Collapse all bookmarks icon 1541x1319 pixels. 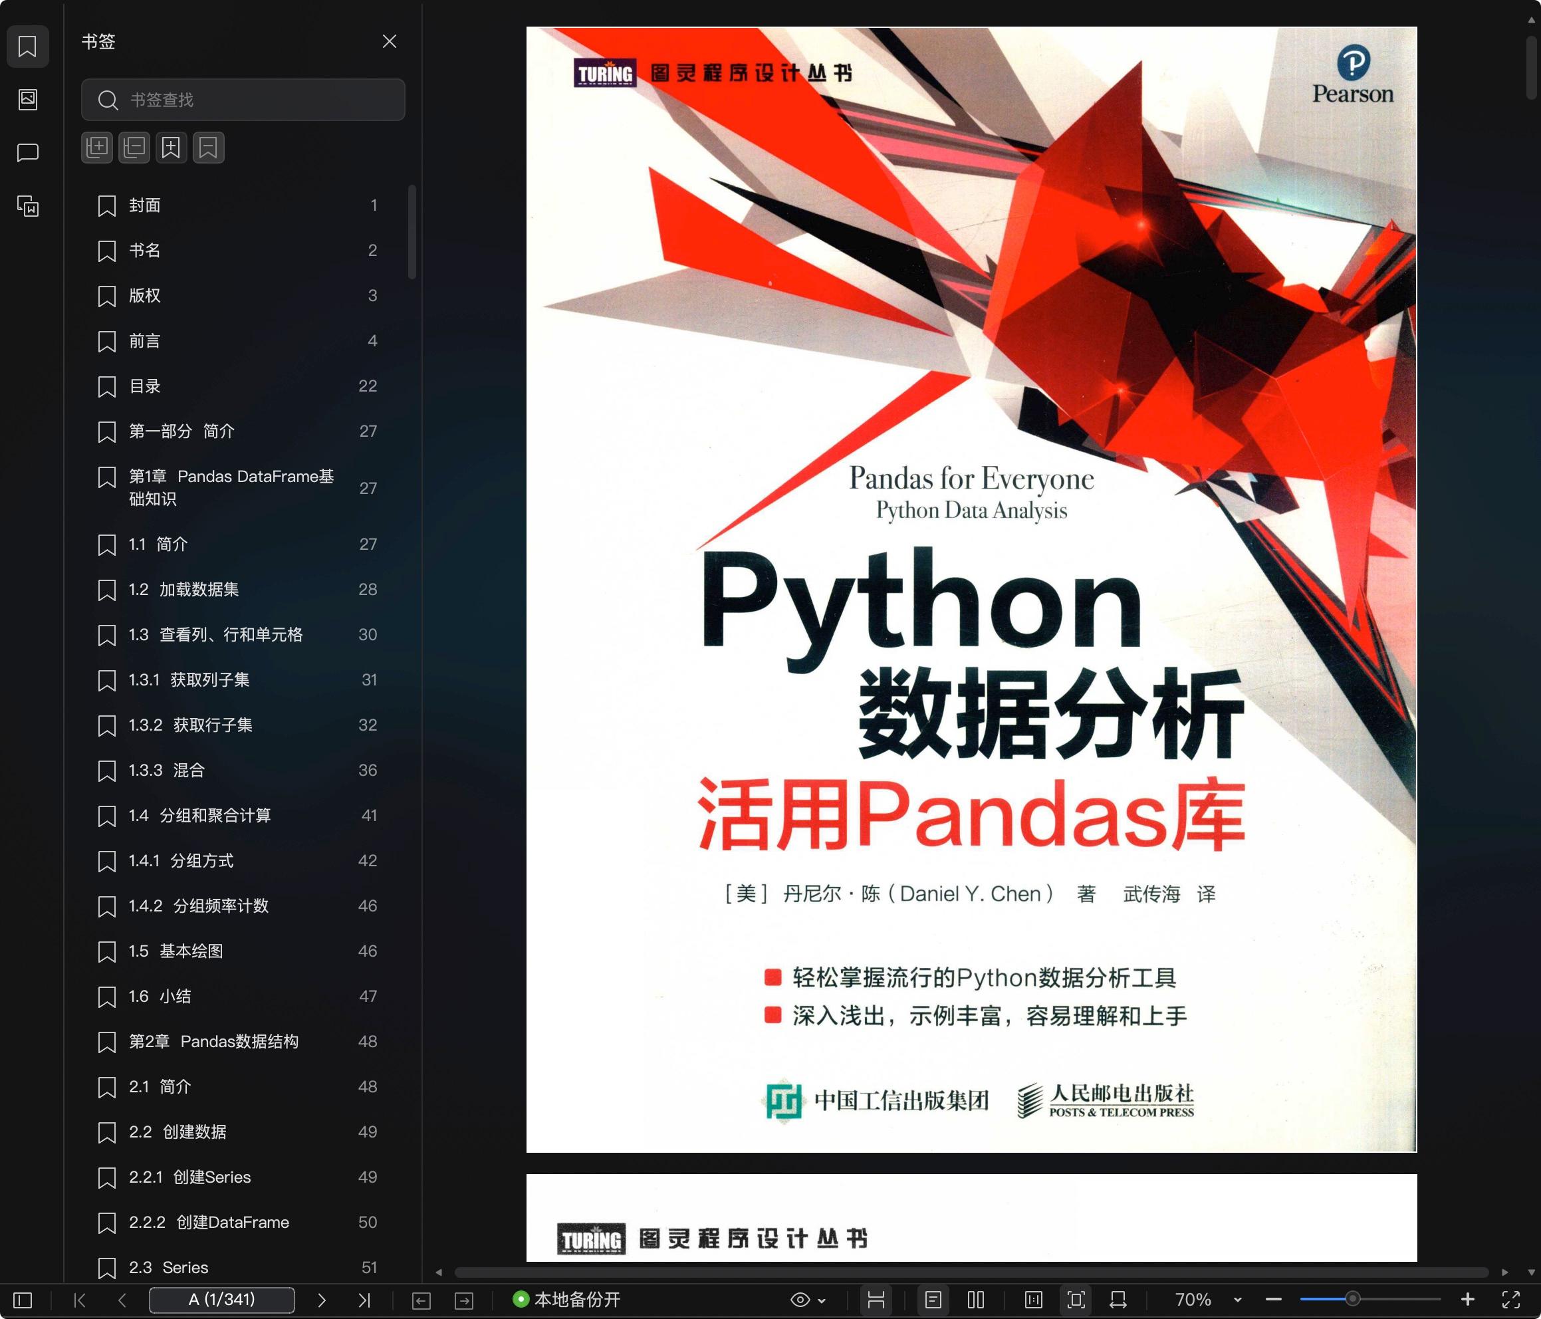(x=134, y=148)
